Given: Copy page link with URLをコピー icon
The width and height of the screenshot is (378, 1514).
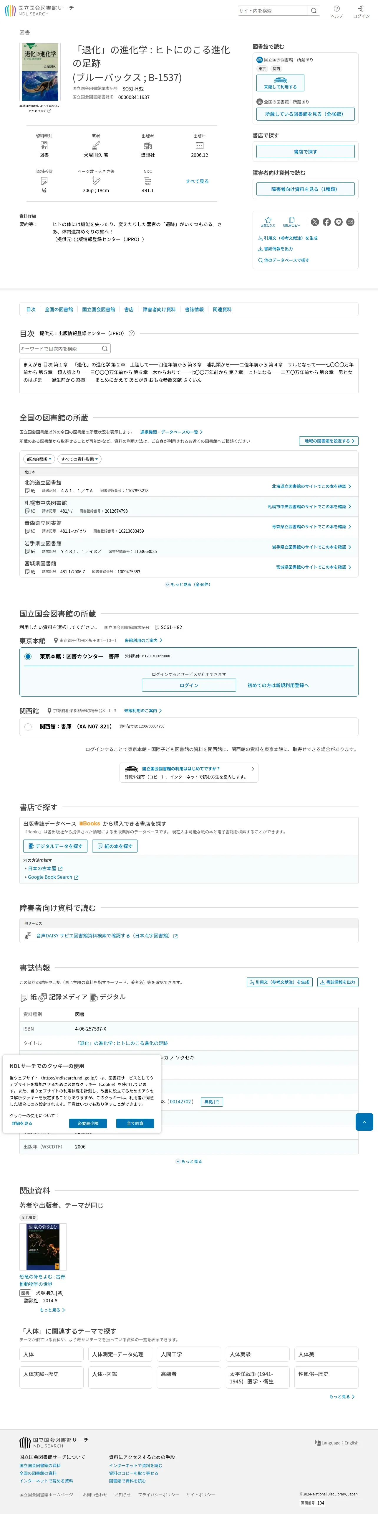Looking at the screenshot, I should coord(292,222).
